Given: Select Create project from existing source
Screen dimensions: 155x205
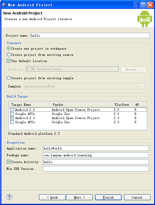Looking at the screenshot, I should (x=9, y=55).
